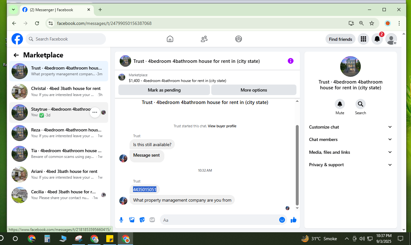Expand Privacy & support section

(350, 165)
